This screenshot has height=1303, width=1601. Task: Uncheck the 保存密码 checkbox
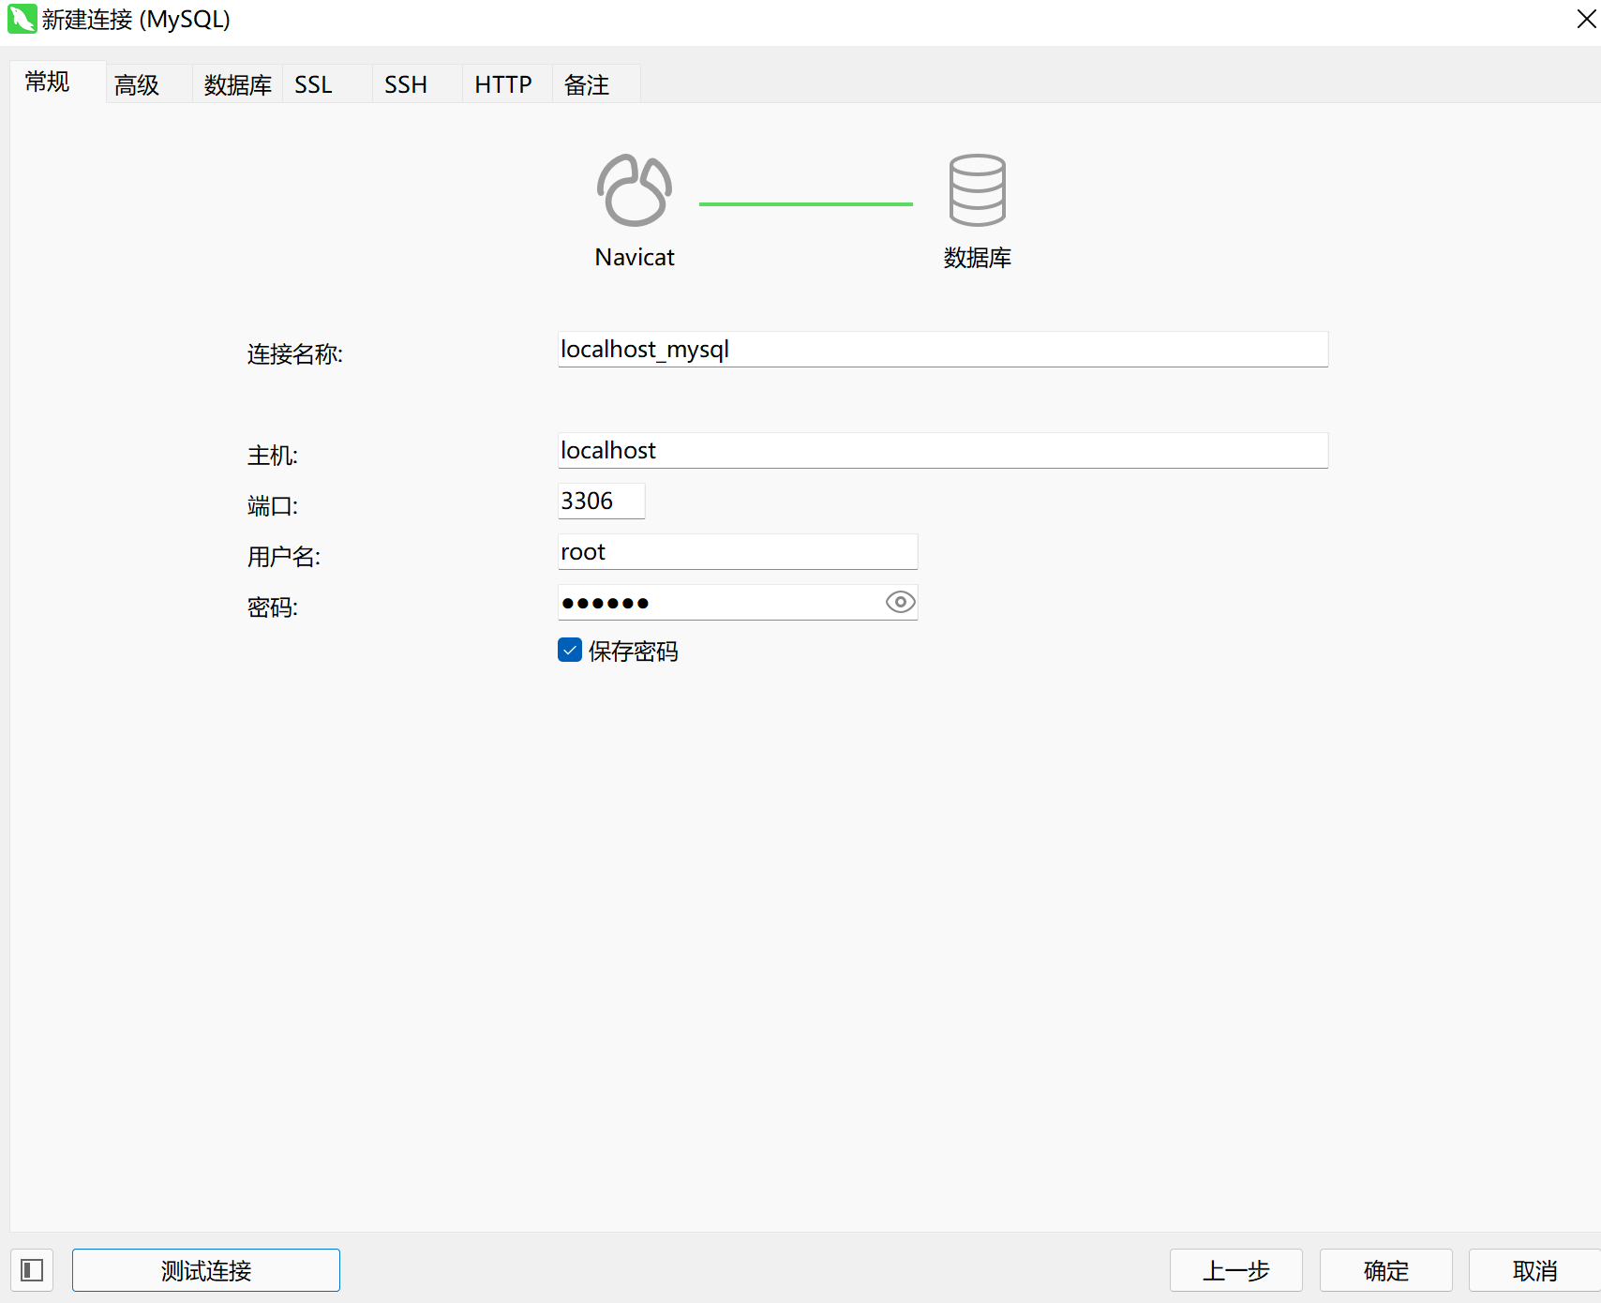click(570, 651)
